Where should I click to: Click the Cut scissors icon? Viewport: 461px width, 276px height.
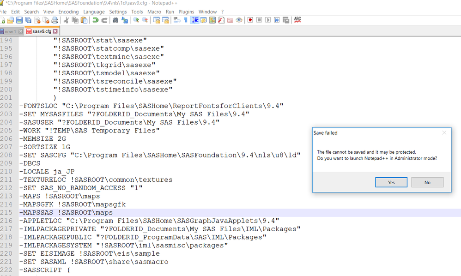tap(67, 20)
